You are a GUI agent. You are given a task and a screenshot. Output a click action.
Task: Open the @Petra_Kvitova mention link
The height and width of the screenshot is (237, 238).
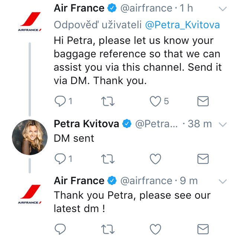pyautogui.click(x=182, y=25)
